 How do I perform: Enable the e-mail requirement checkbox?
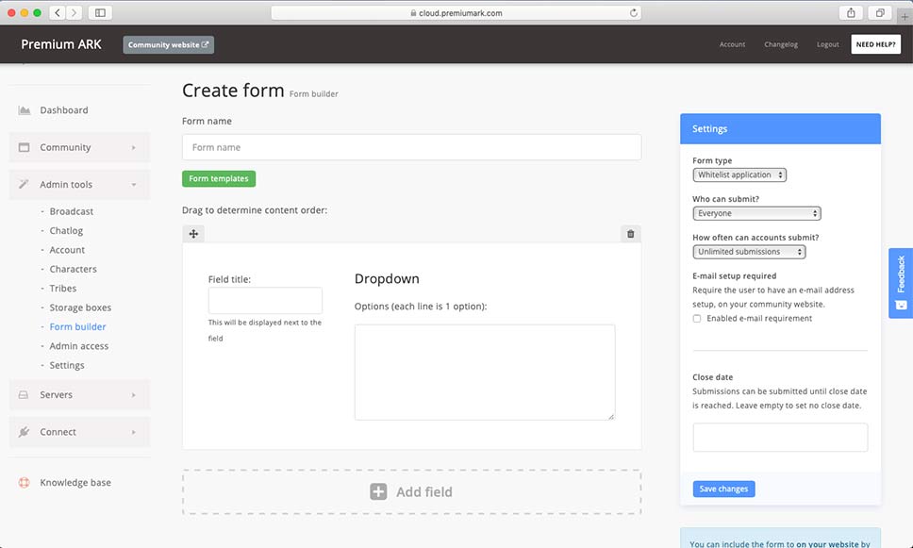pyautogui.click(x=695, y=318)
